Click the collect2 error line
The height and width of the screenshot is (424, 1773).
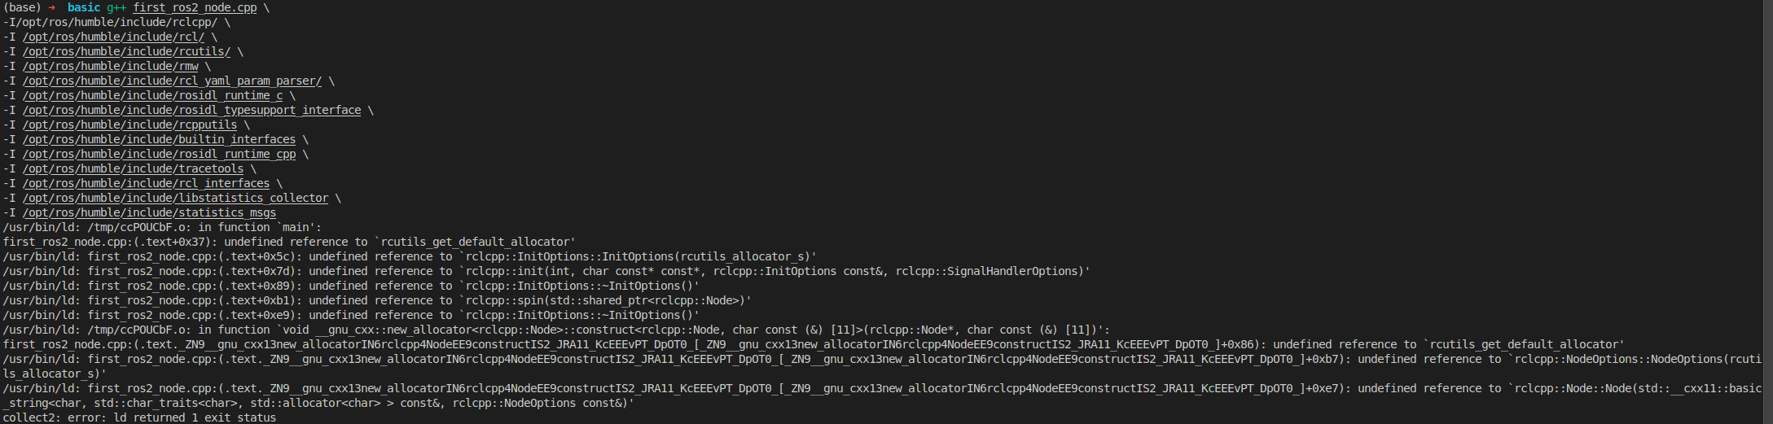pos(139,417)
